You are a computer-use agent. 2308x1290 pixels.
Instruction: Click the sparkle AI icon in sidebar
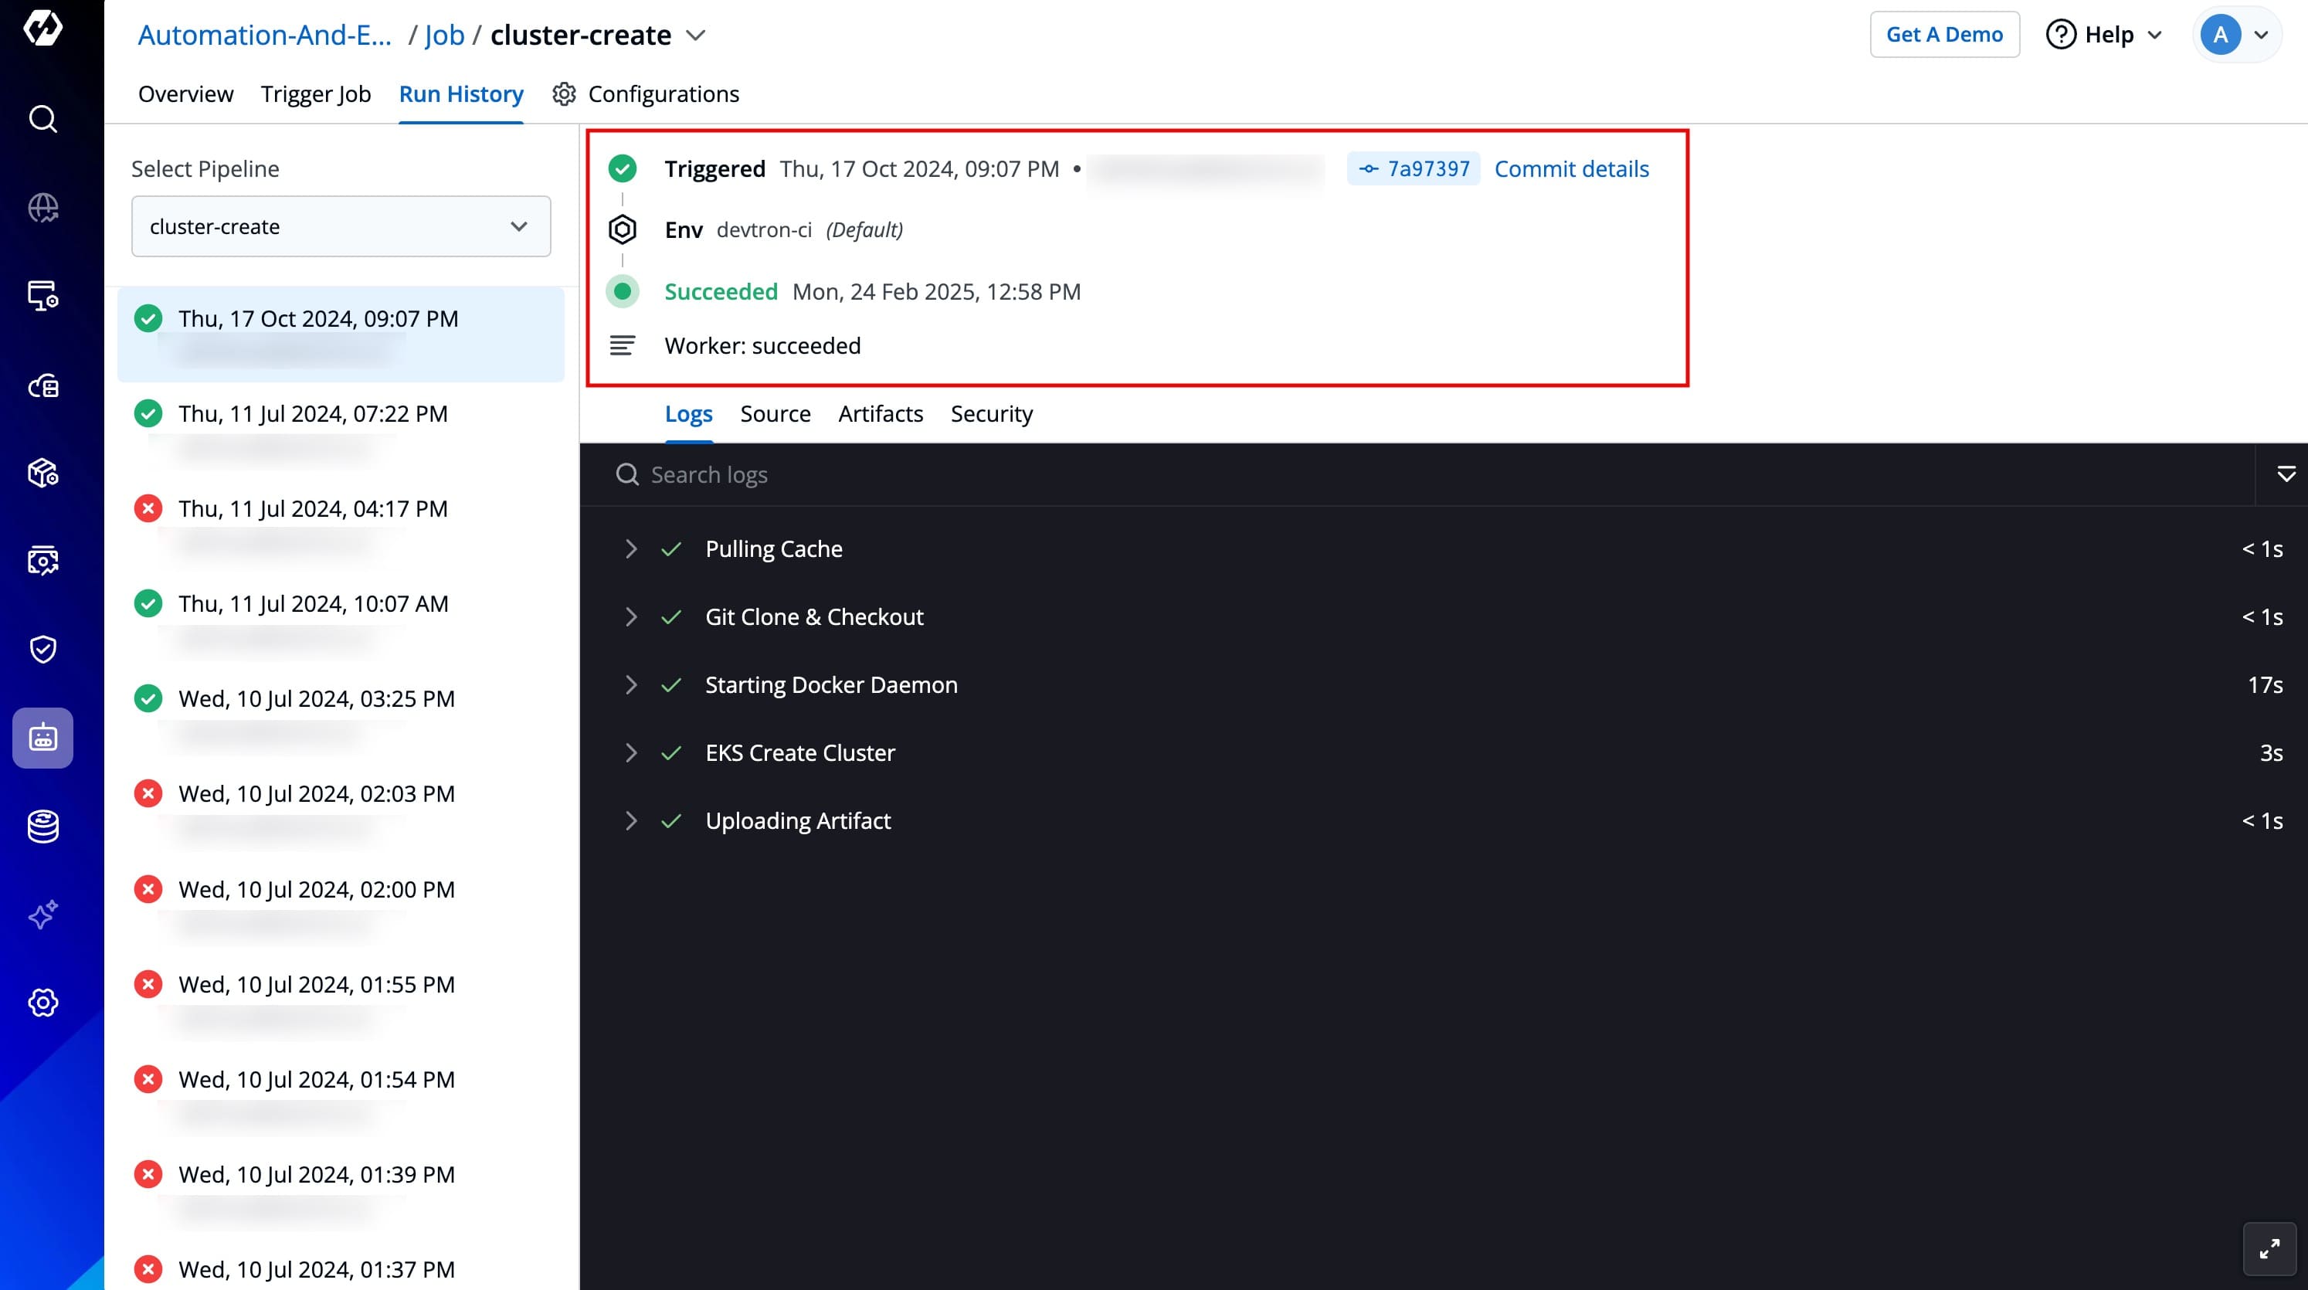point(43,914)
